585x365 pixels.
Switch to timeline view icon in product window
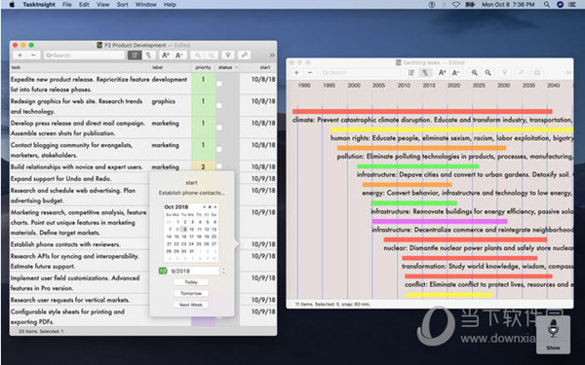[x=148, y=55]
